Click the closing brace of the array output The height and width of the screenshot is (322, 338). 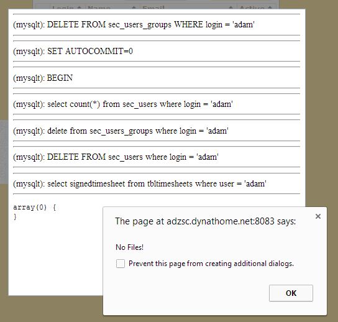pos(15,216)
